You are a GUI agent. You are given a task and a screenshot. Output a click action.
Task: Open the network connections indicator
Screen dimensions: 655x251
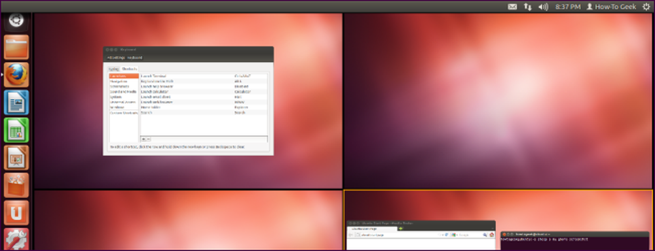click(x=527, y=7)
